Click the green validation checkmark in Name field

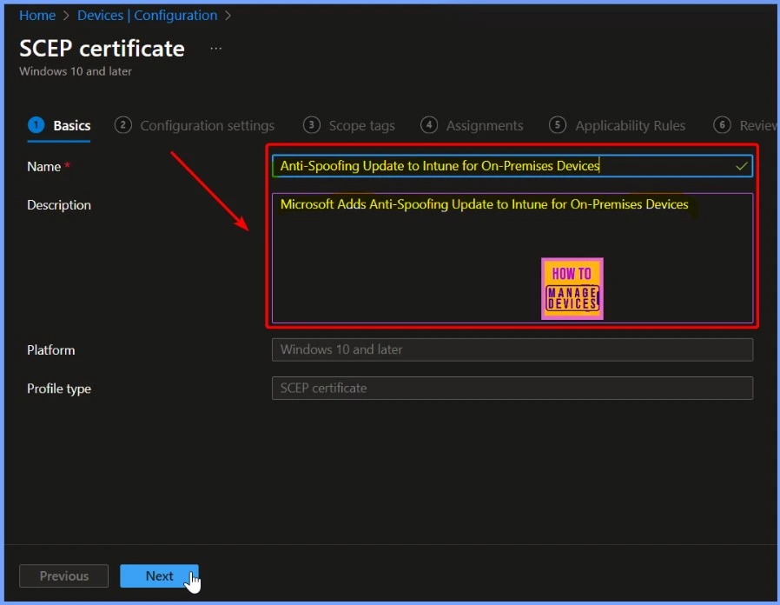coord(741,166)
